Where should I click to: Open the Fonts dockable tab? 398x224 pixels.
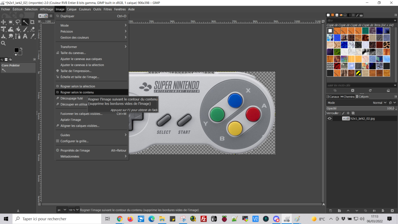337,15
